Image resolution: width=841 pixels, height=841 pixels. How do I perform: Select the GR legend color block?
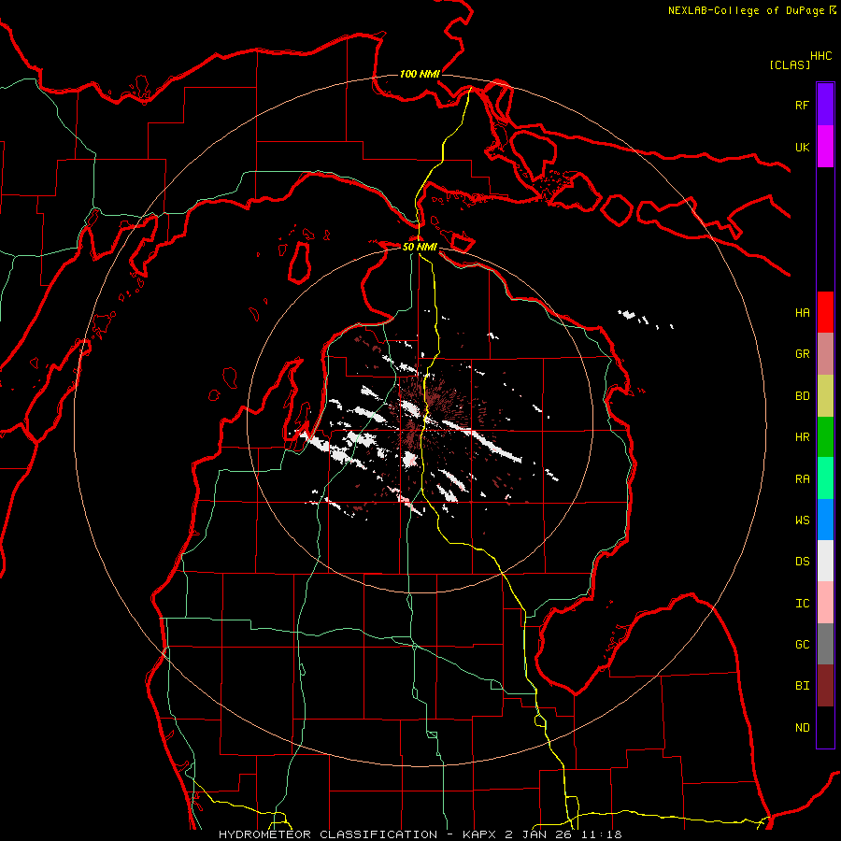click(x=825, y=354)
